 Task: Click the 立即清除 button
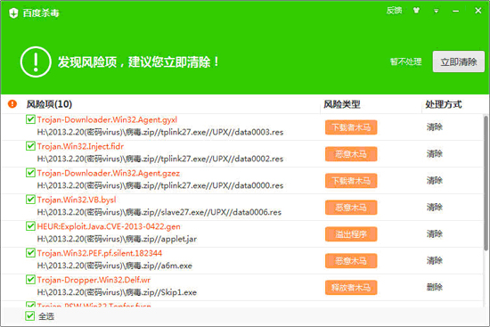(459, 61)
